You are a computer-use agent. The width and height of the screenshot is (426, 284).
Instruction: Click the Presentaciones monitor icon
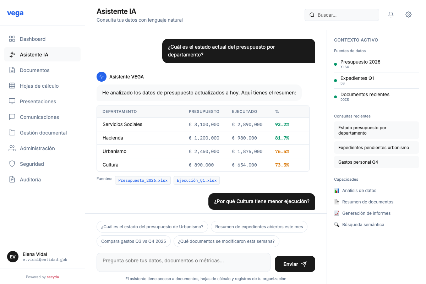(12, 102)
